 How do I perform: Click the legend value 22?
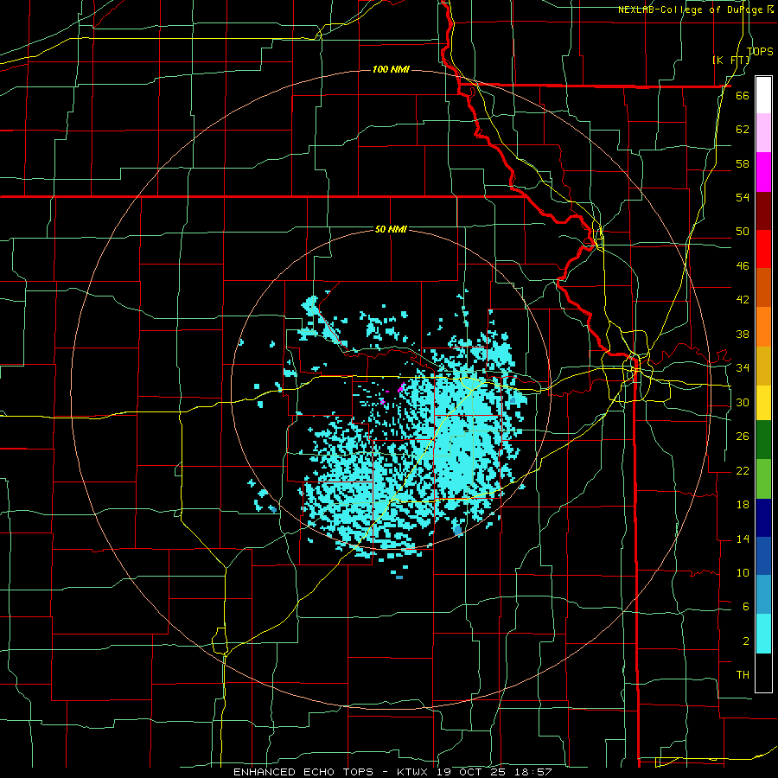[743, 470]
